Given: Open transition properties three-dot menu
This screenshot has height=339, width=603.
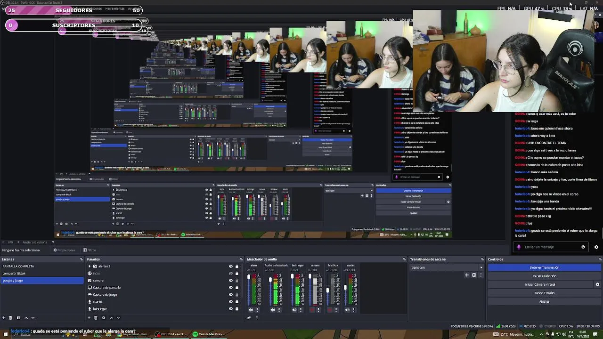Looking at the screenshot, I should tap(481, 275).
